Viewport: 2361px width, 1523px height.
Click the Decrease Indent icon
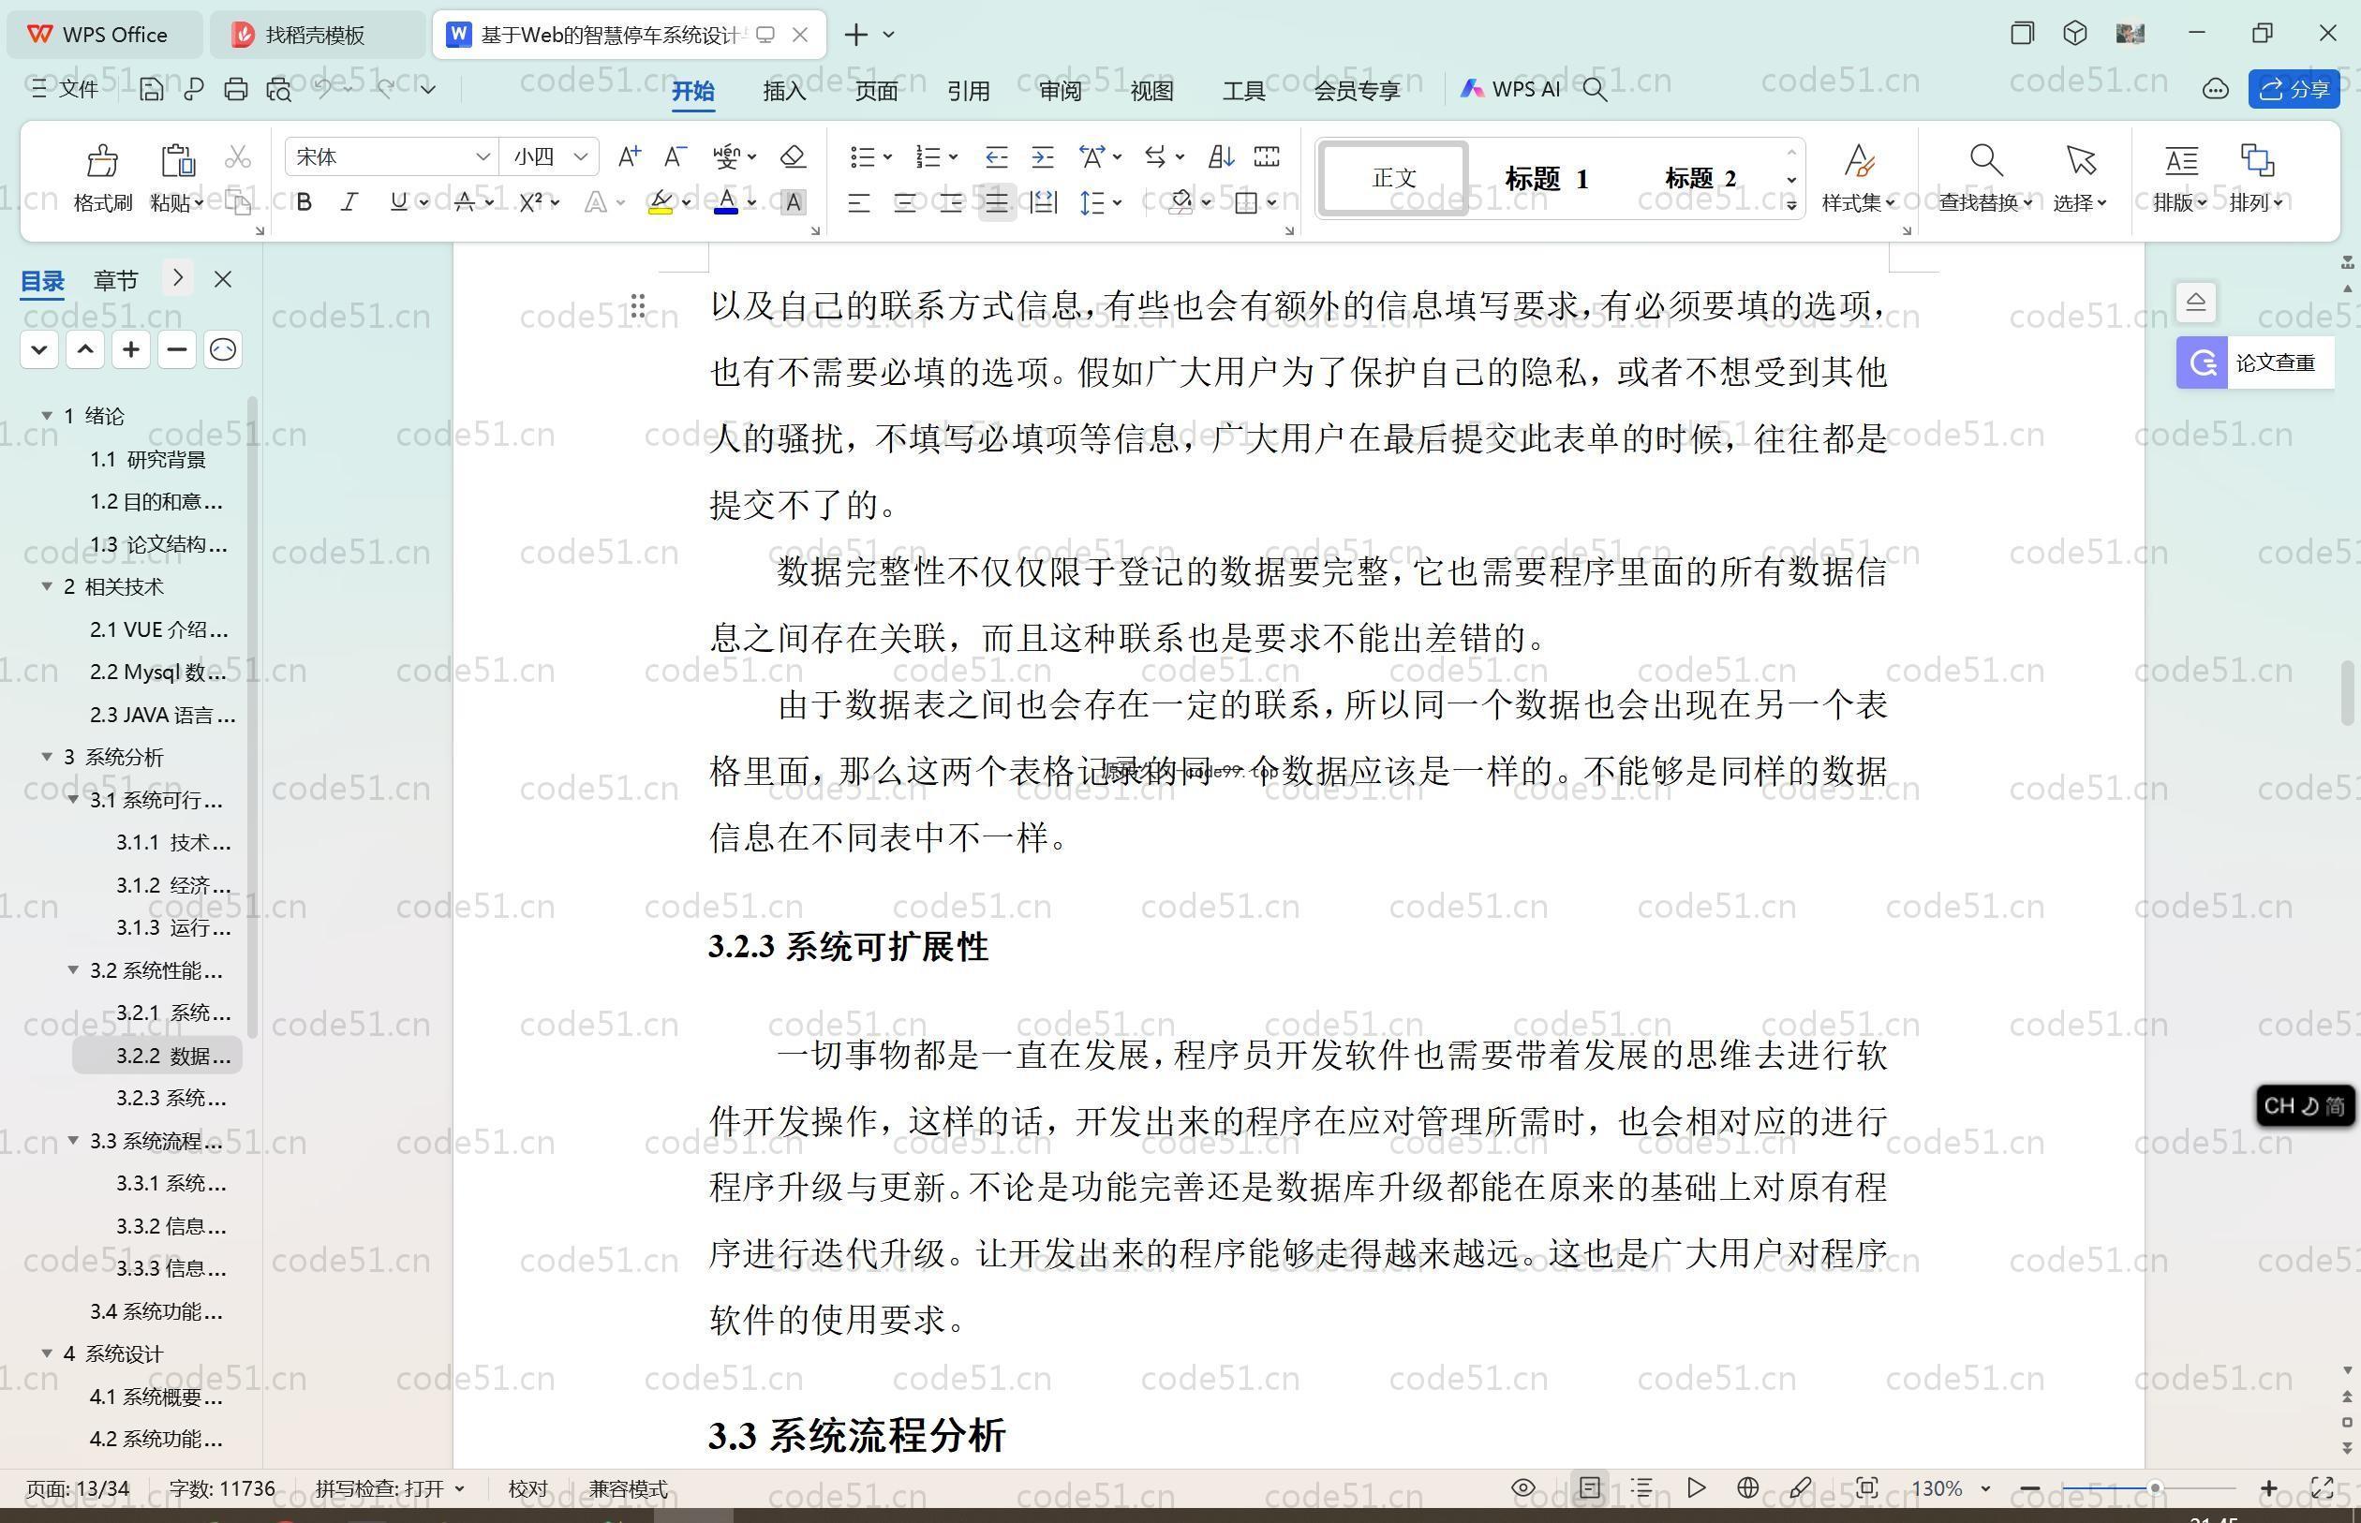pos(996,156)
